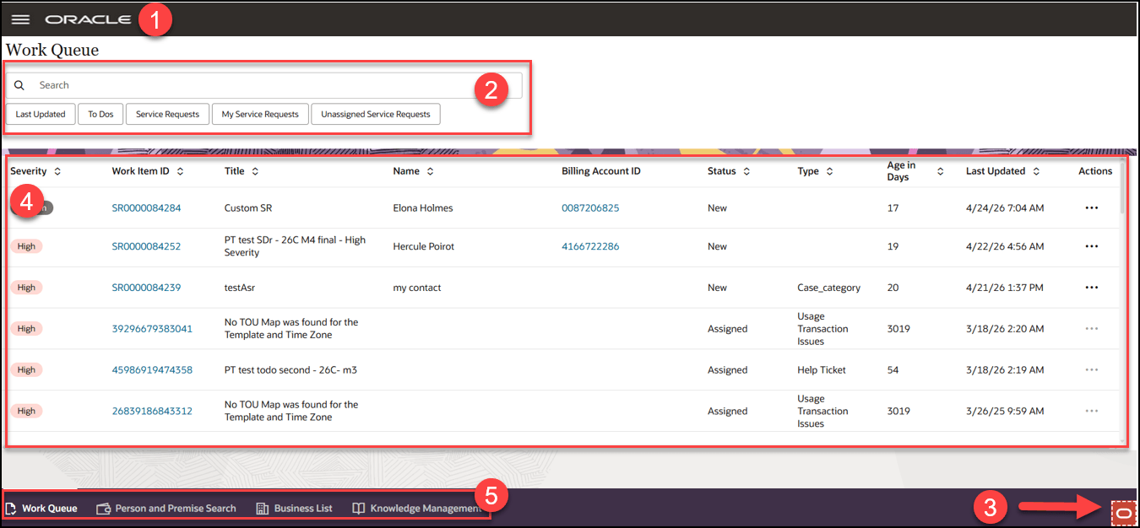
Task: Open billing account 4166722286 link
Action: [x=590, y=246]
